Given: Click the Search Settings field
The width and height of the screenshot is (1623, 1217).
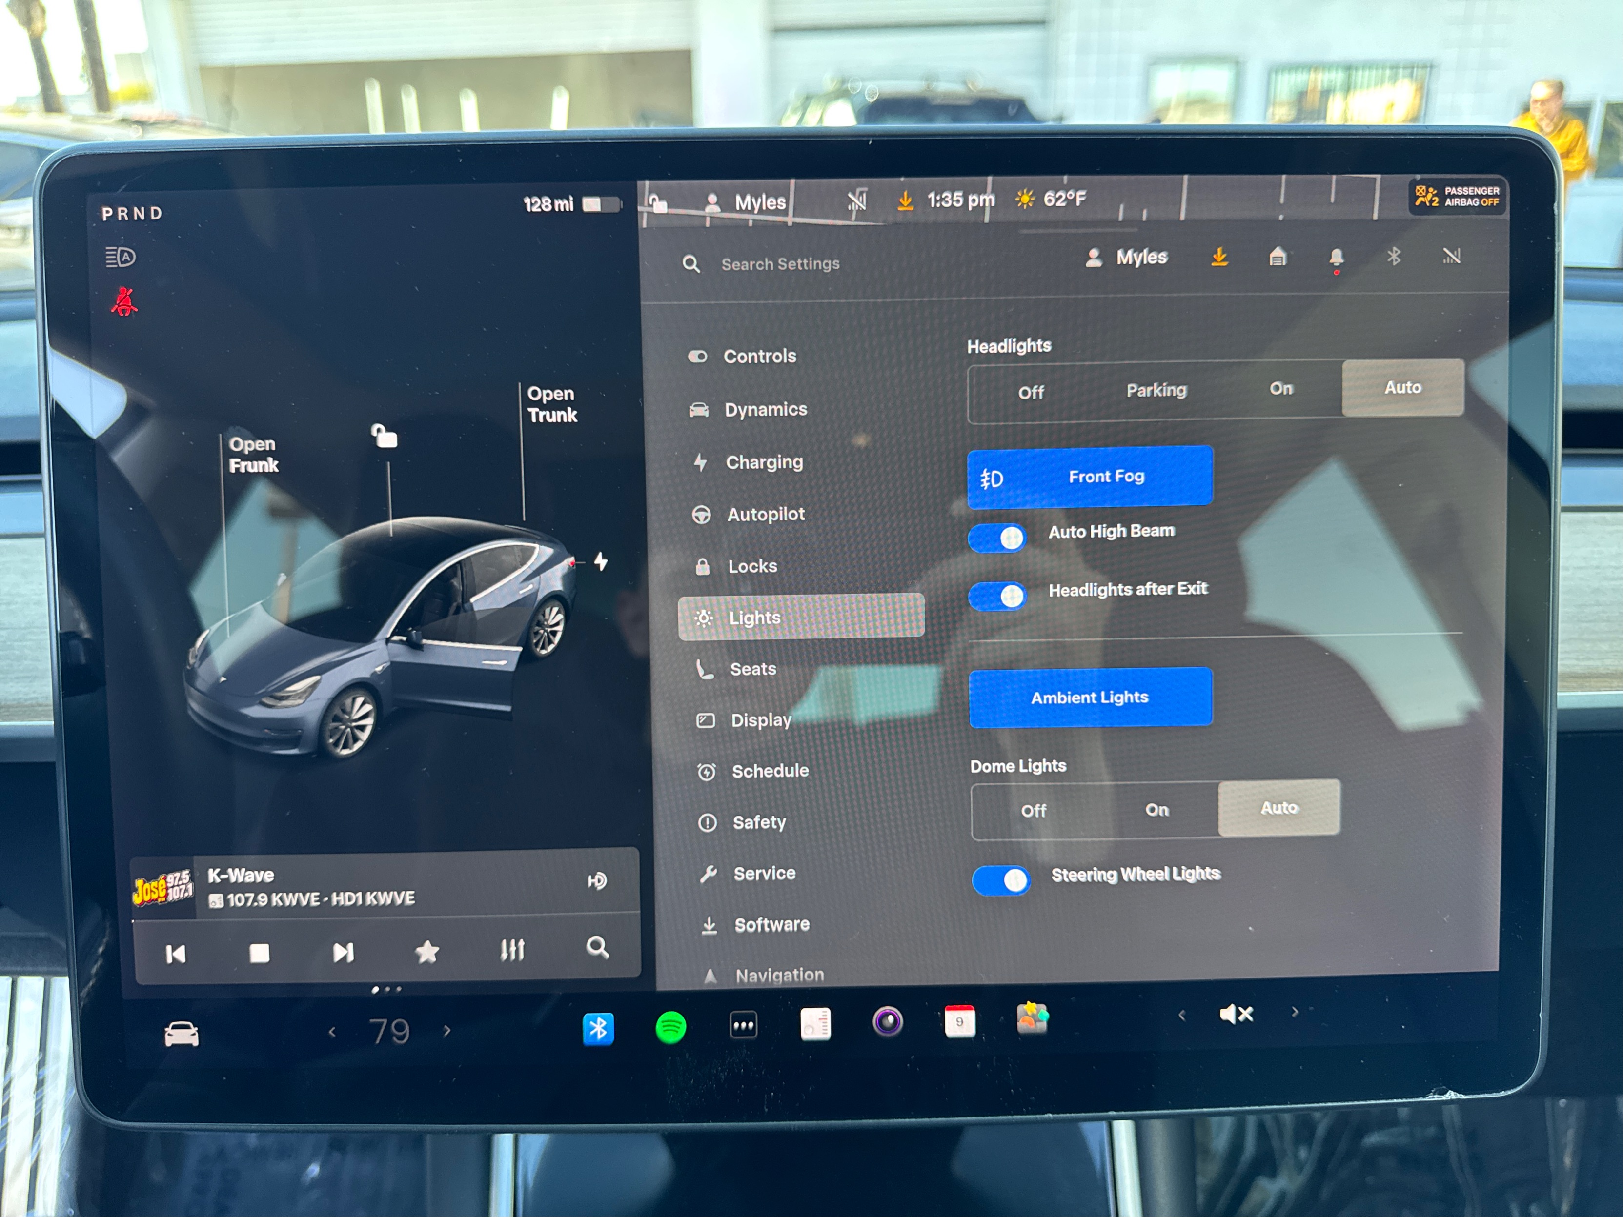Looking at the screenshot, I should [x=780, y=264].
